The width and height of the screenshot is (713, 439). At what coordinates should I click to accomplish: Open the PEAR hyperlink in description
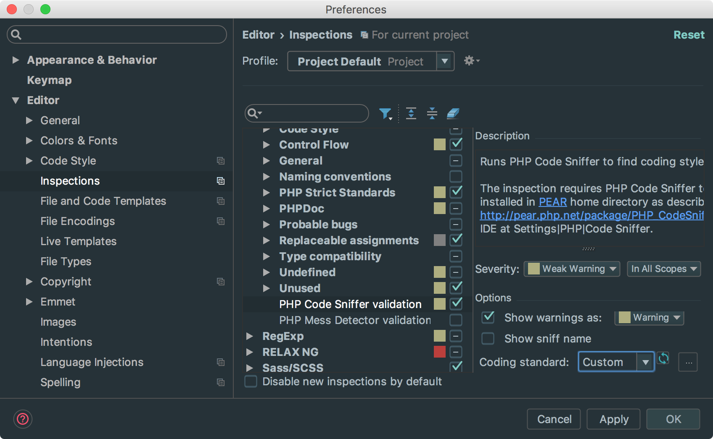[552, 202]
